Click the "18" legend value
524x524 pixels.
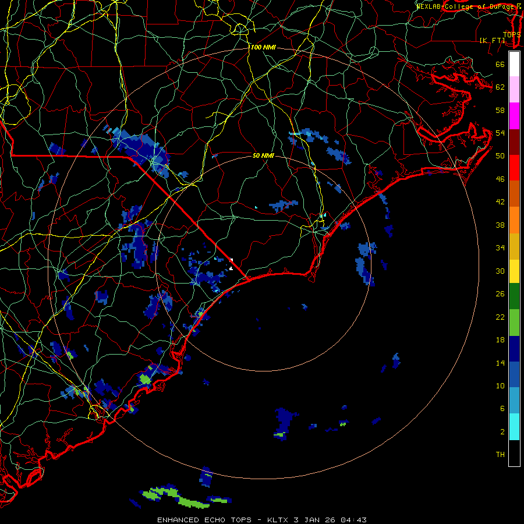[500, 340]
